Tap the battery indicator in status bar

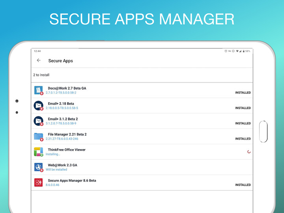click(244, 51)
